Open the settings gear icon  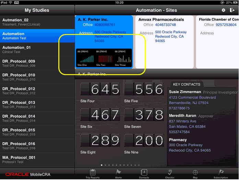(223, 10)
